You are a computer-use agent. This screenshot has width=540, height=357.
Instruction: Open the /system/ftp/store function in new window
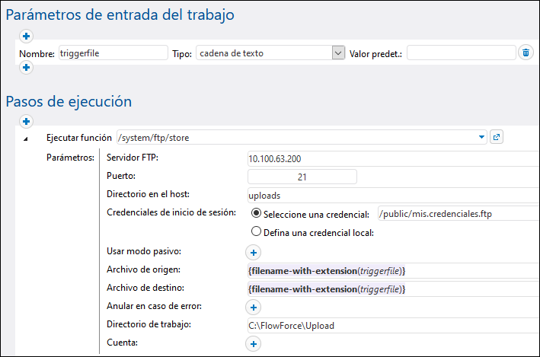coord(497,137)
